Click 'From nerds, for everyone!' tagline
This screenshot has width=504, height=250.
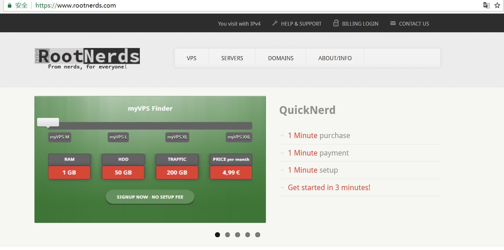coord(87,67)
